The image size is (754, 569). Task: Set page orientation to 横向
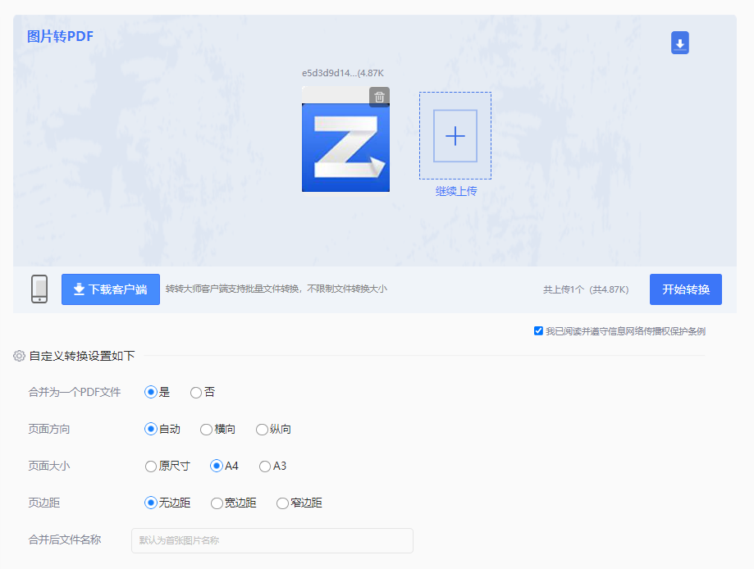tap(205, 429)
